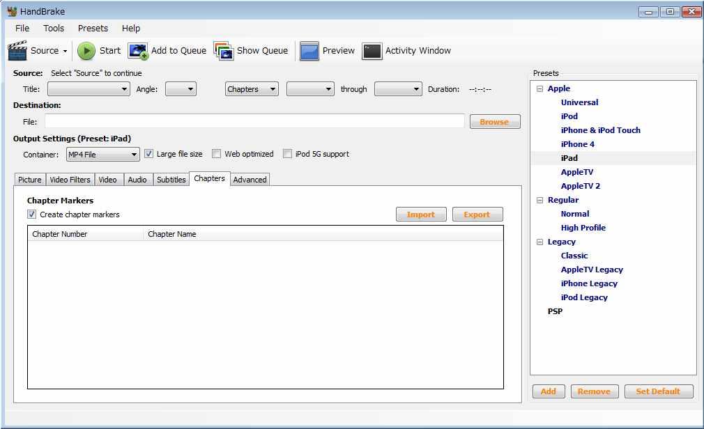Open the Presets menu
The height and width of the screenshot is (429, 704).
click(93, 29)
